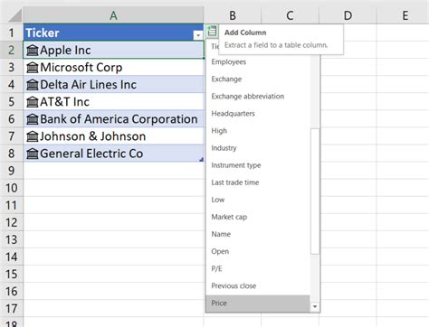Select column A header

pyautogui.click(x=113, y=15)
